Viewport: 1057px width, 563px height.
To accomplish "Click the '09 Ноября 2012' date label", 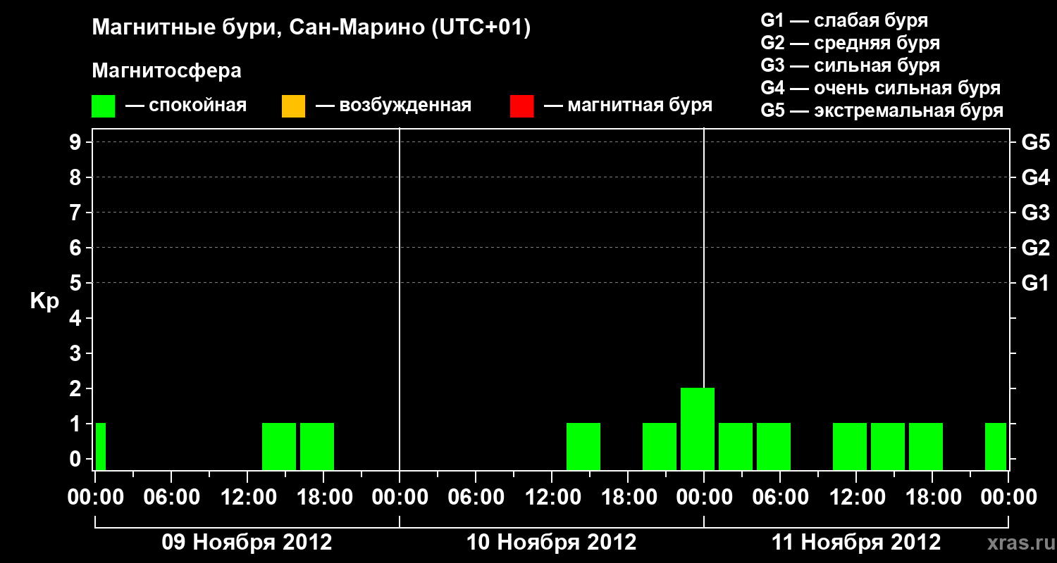I will point(247,542).
